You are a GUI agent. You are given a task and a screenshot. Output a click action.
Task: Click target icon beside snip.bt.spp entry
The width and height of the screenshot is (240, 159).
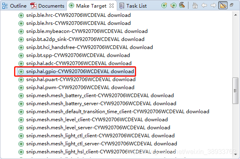(x=21, y=55)
